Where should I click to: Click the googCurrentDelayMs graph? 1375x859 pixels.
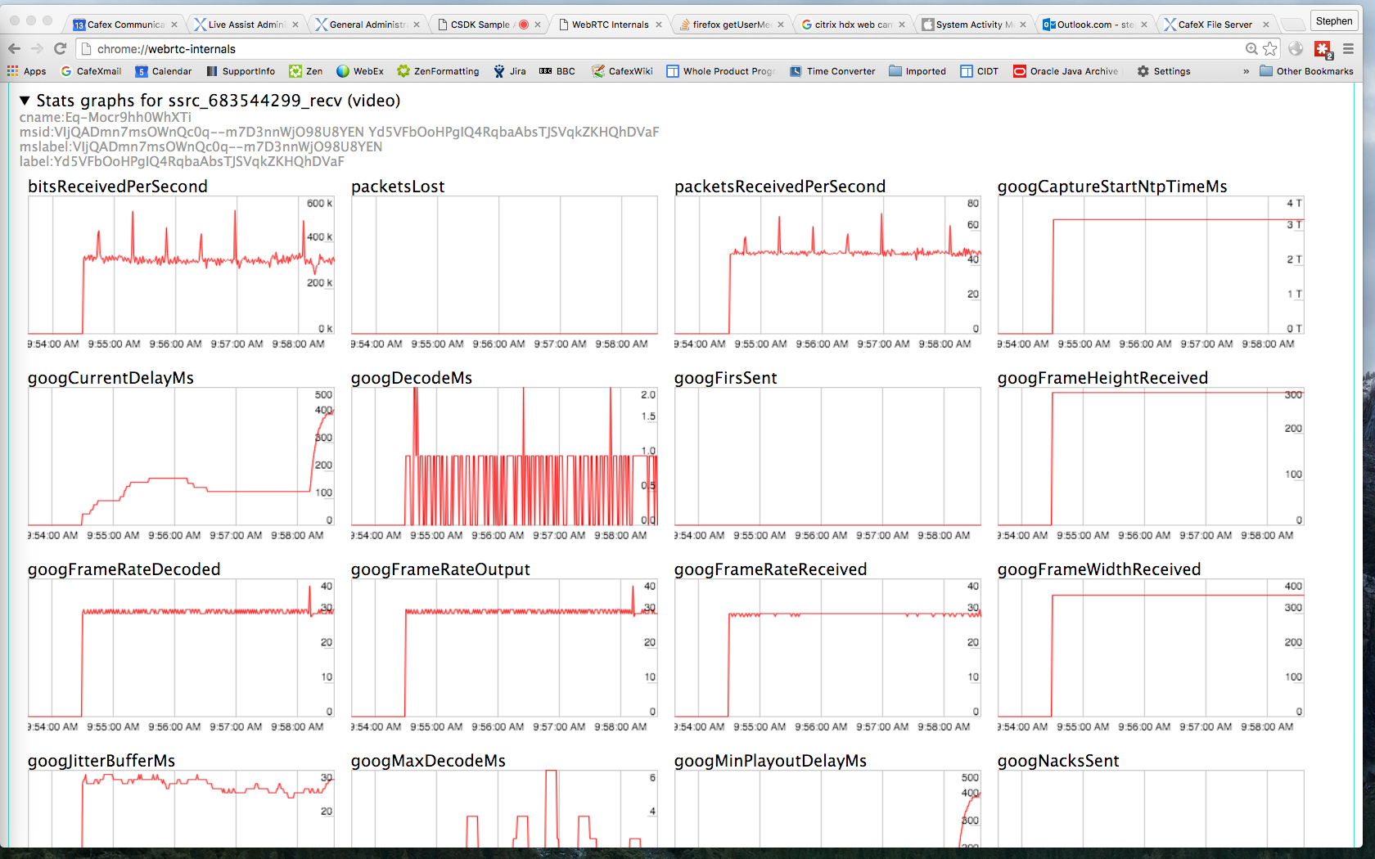[181, 456]
